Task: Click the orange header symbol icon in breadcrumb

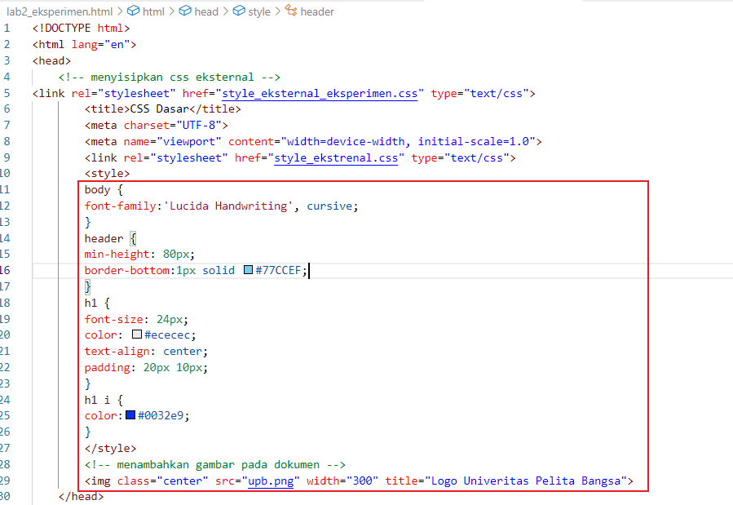Action: coord(290,11)
